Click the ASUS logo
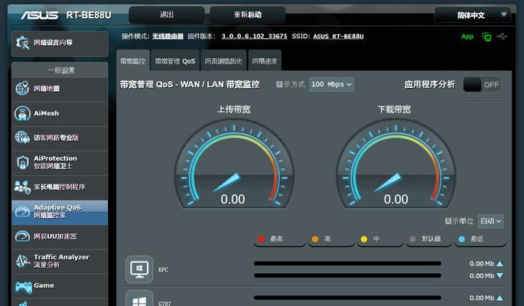Viewport: 524px width, 306px height. coord(40,15)
